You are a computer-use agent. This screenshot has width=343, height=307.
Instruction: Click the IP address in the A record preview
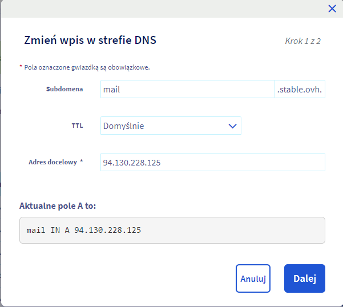(108, 230)
